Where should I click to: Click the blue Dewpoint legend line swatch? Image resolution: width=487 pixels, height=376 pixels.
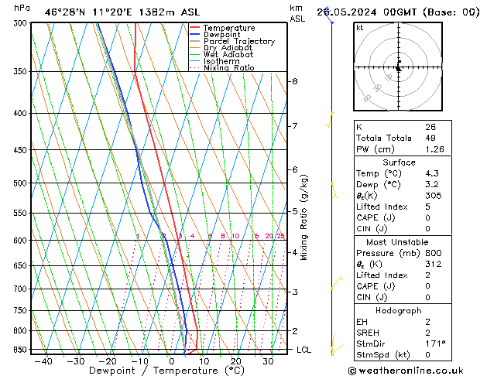(x=194, y=34)
